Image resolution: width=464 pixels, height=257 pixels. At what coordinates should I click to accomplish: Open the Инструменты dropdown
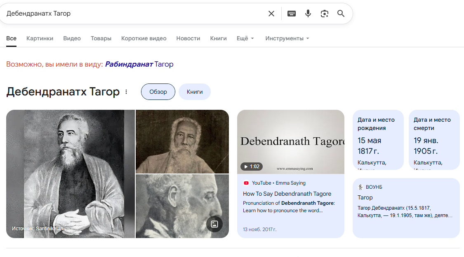point(287,38)
